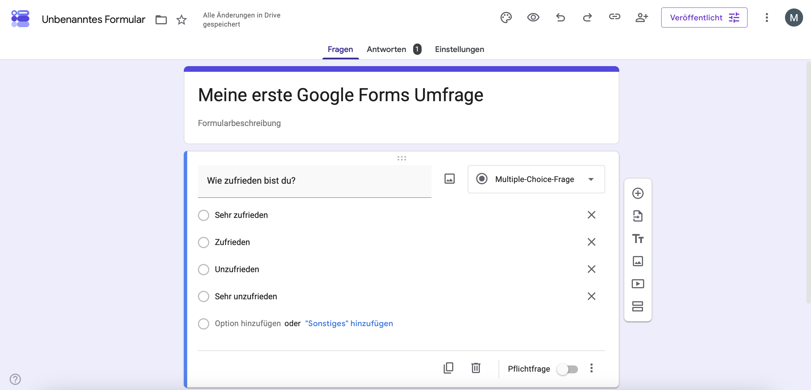Add a new question with plus icon
The image size is (811, 390).
(638, 193)
